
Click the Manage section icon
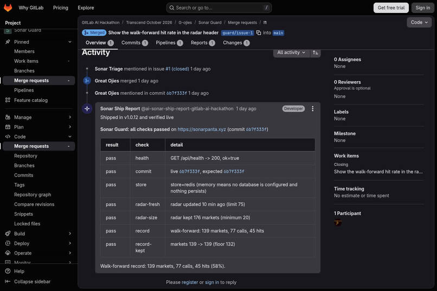coord(8,117)
